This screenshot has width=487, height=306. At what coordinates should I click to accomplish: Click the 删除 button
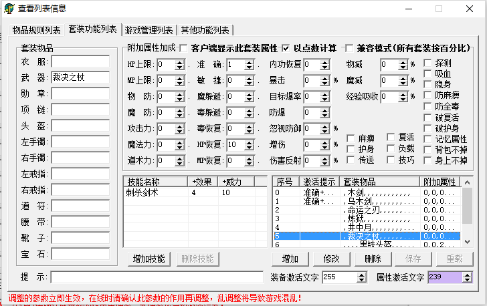tap(373, 259)
